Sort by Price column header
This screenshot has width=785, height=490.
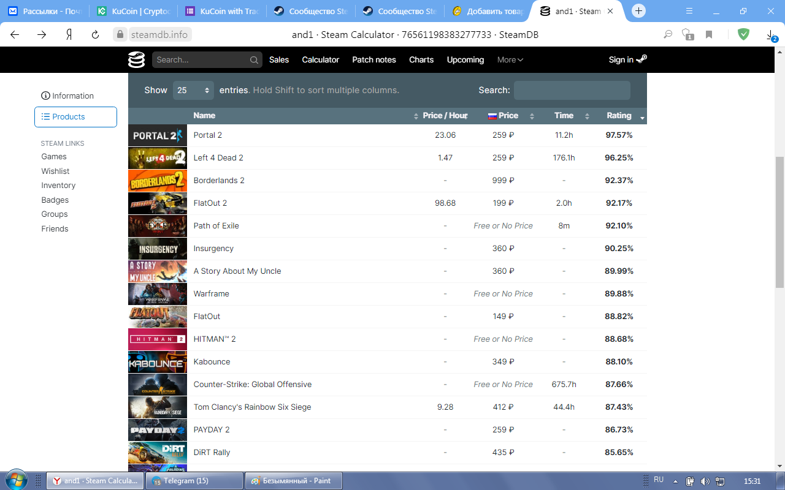508,116
